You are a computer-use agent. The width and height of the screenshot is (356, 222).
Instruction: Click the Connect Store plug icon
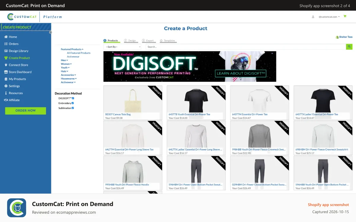6,65
